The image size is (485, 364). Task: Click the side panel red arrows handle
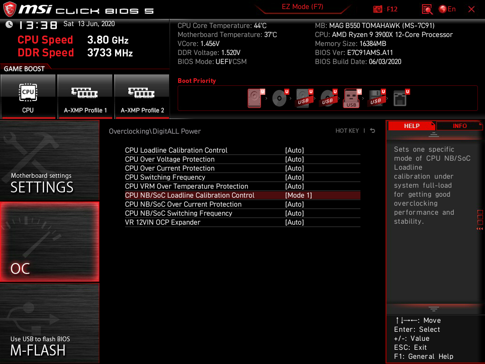coord(479,229)
